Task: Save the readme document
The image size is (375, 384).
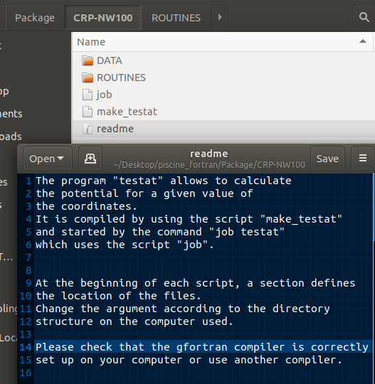Action: point(327,159)
